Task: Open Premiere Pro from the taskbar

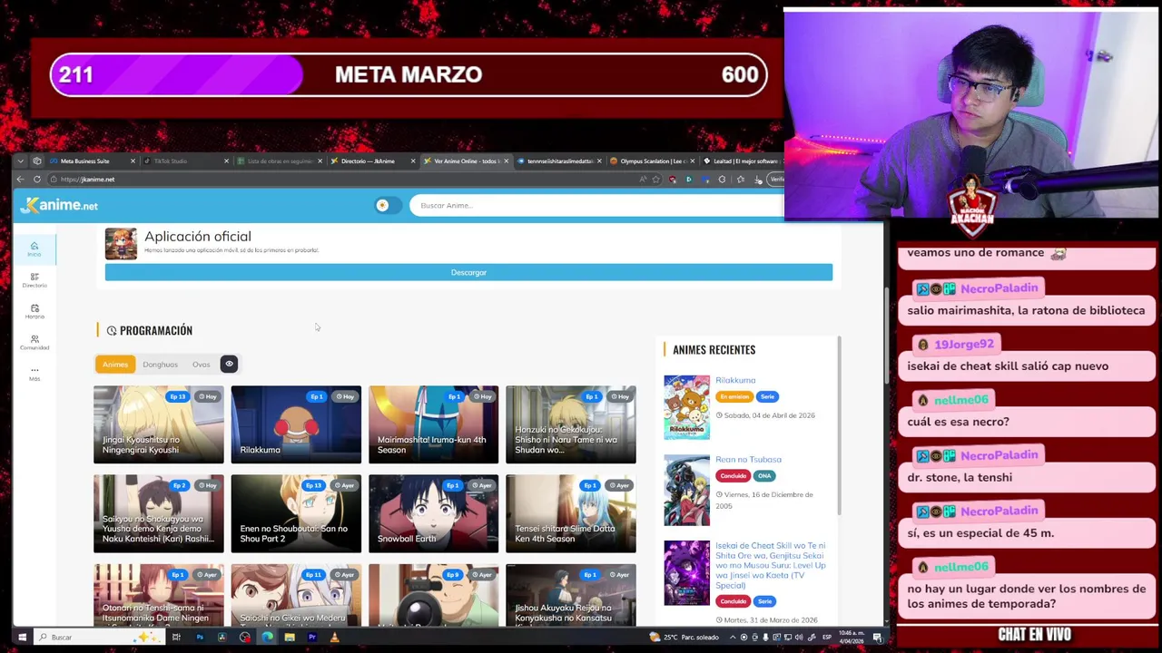Action: pos(311,638)
